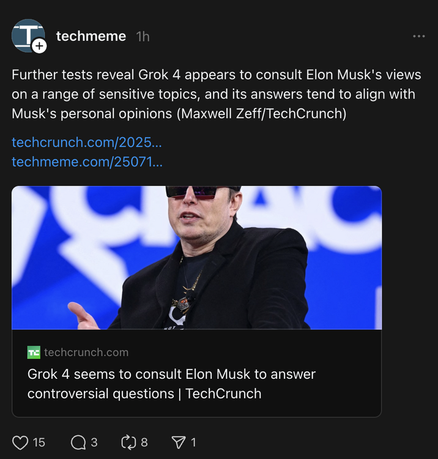
Task: Repost using the circular arrows icon
Action: point(128,442)
